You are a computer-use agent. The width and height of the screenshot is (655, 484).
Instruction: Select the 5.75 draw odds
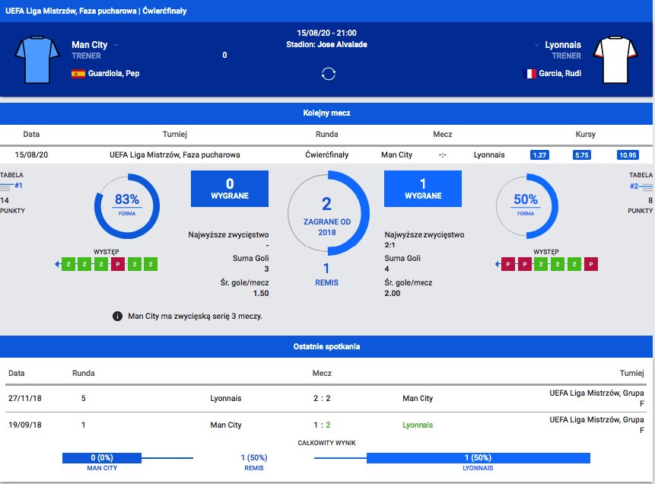tap(583, 155)
